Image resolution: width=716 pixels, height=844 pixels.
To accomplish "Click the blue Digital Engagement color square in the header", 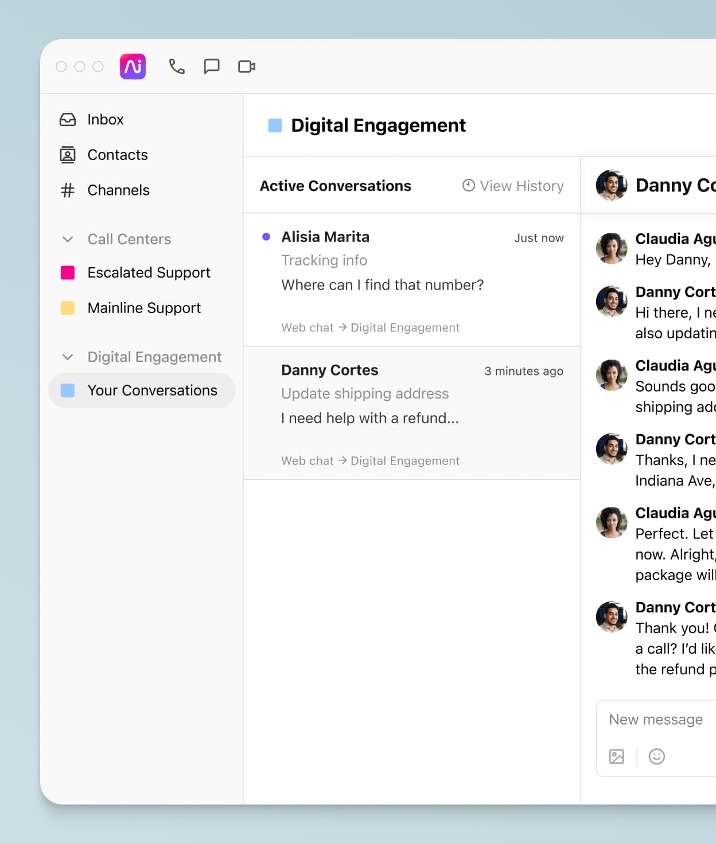I will [x=275, y=126].
